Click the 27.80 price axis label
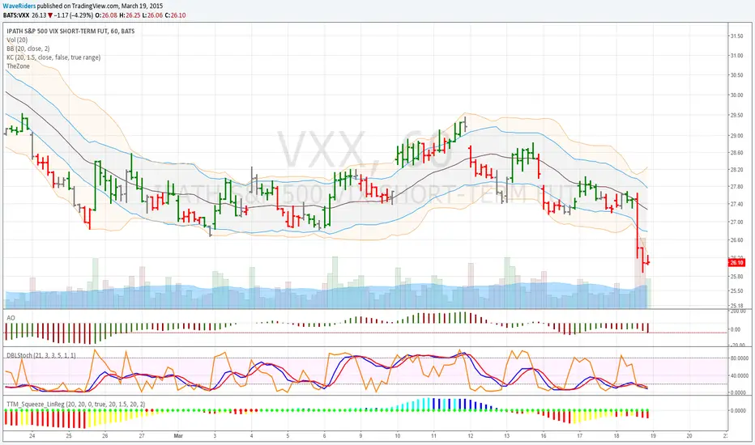The width and height of the screenshot is (755, 445). click(736, 187)
